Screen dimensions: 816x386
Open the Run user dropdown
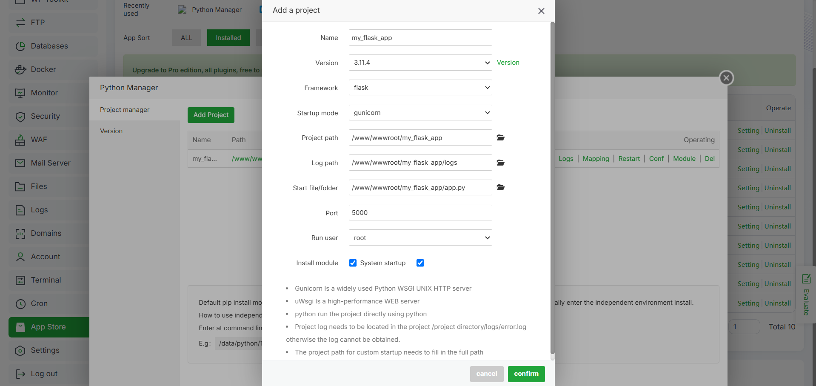point(420,237)
